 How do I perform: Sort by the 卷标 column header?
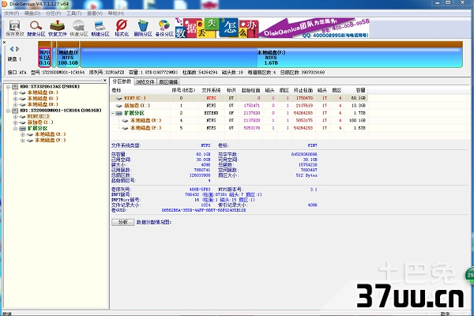[x=140, y=90]
